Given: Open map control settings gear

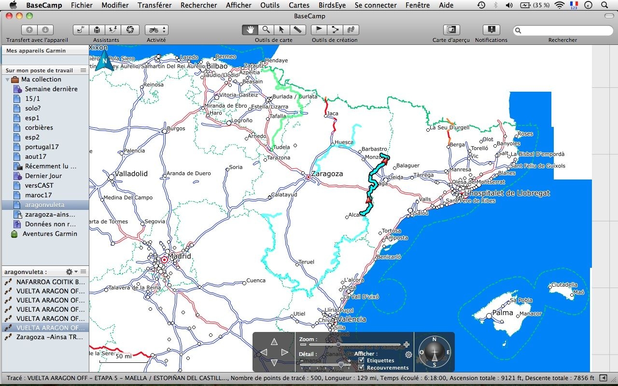Looking at the screenshot, I should point(408,355).
